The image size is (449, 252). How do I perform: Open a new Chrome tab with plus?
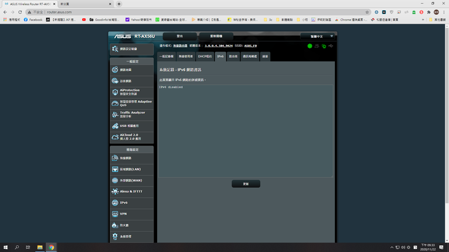pyautogui.click(x=119, y=4)
